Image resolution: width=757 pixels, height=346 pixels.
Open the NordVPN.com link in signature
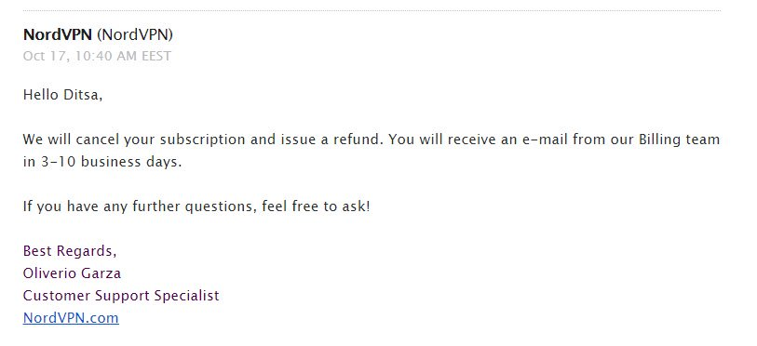point(71,317)
